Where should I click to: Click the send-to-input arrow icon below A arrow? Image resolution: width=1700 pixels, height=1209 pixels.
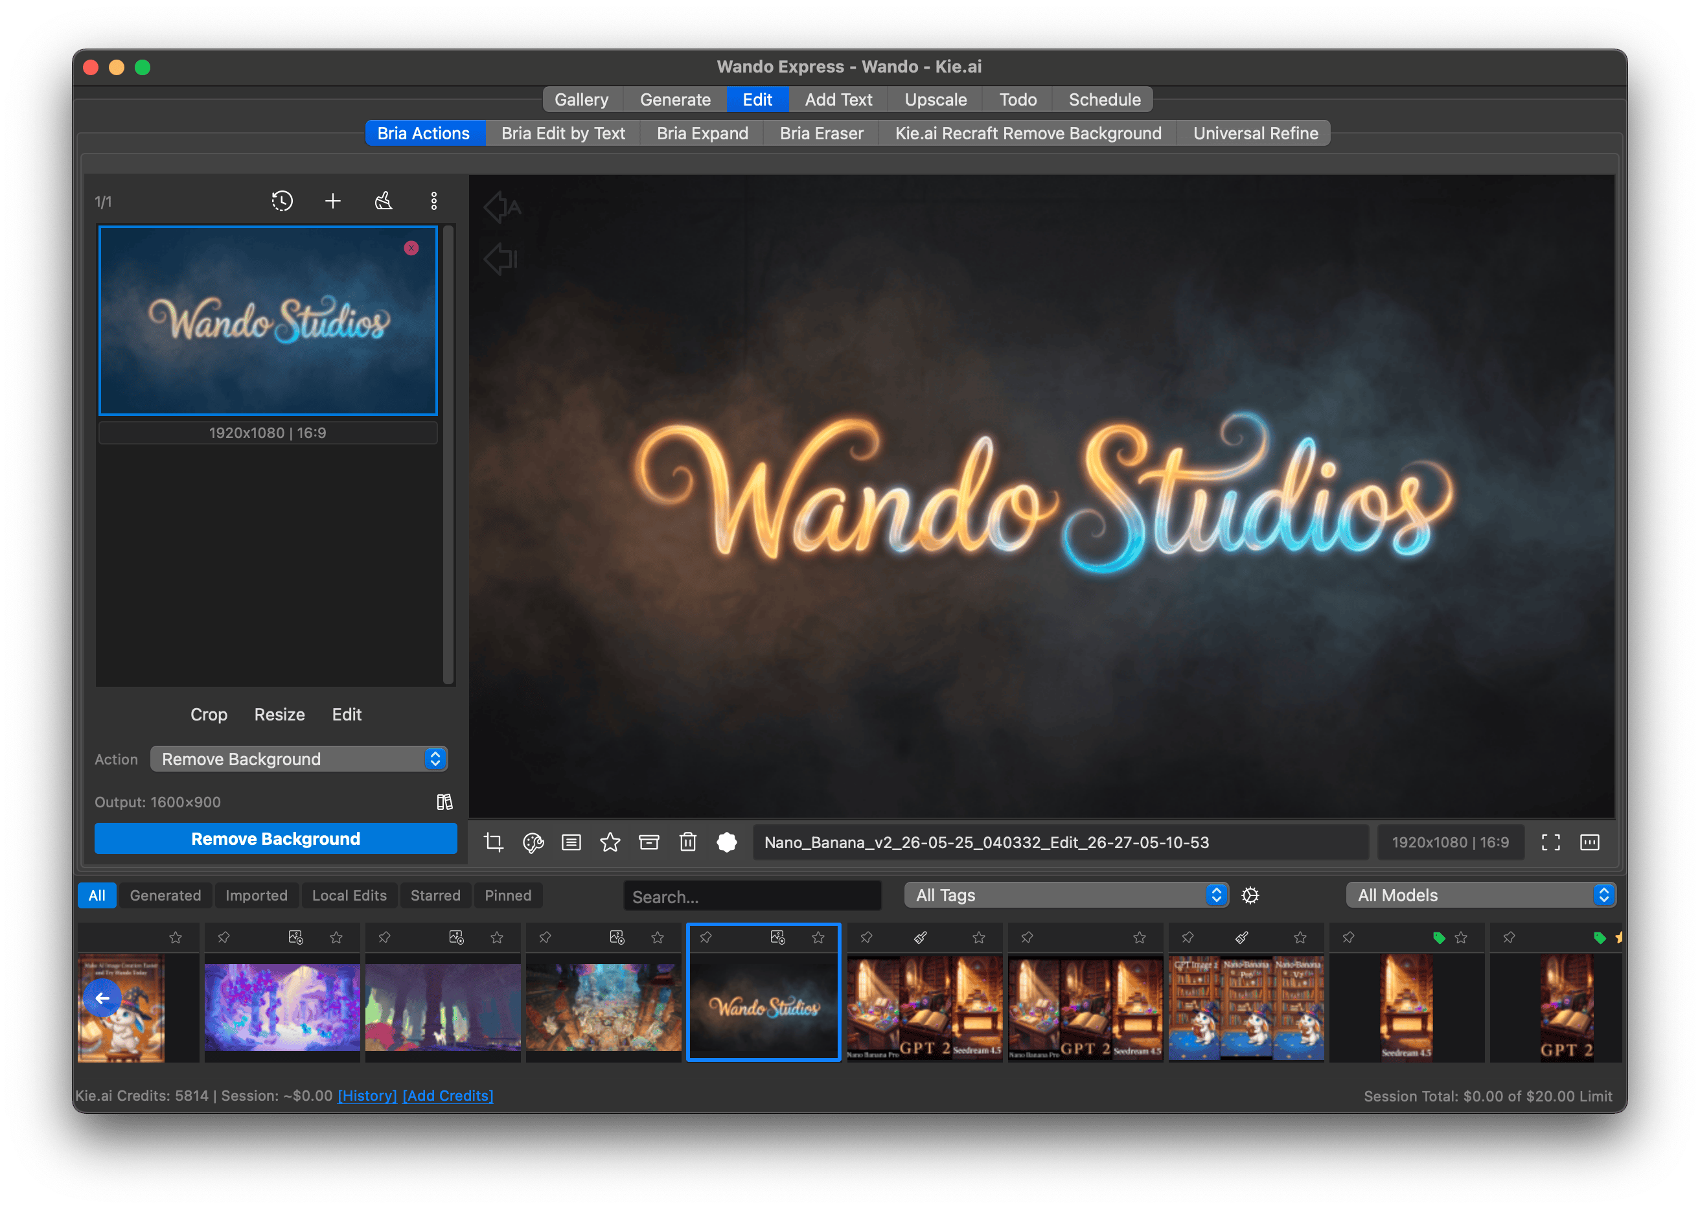[x=500, y=259]
